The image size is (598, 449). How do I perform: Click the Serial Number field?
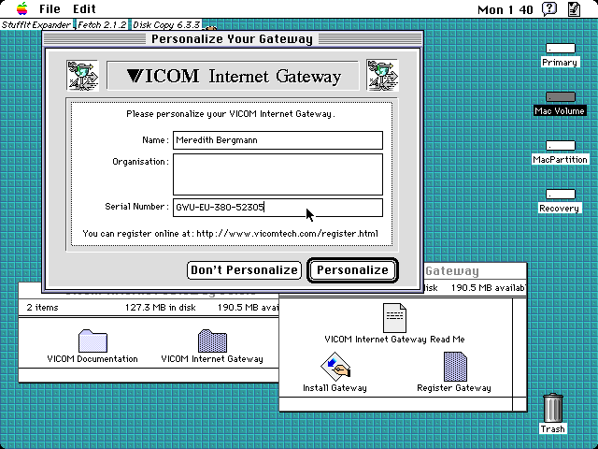(278, 208)
